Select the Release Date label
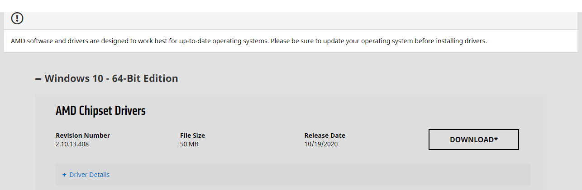Viewport: 582px width, 190px height. (324, 136)
